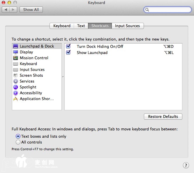Click the split pane divider handle

63,77
